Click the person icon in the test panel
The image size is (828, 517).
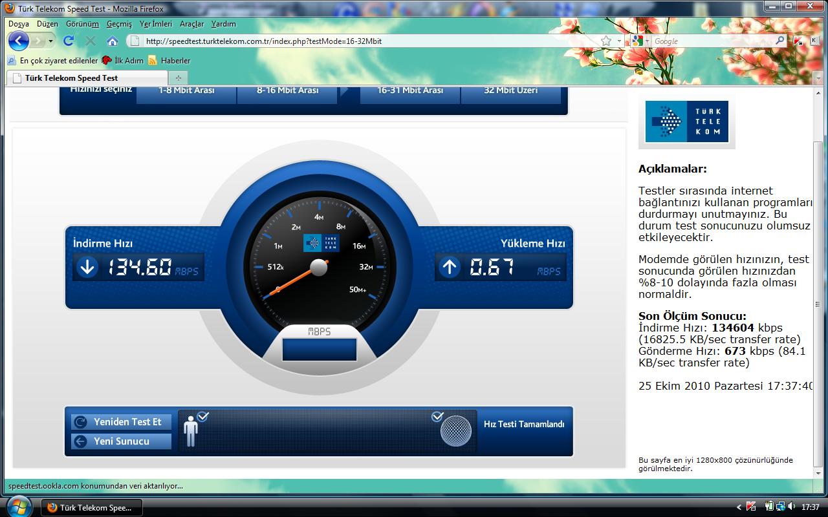pyautogui.click(x=190, y=431)
